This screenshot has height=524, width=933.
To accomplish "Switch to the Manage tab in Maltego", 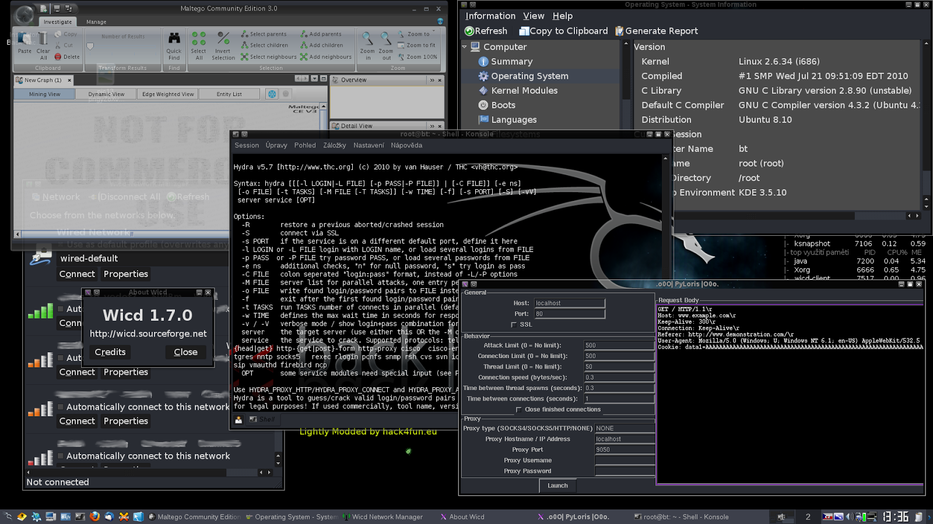I will (x=96, y=22).
